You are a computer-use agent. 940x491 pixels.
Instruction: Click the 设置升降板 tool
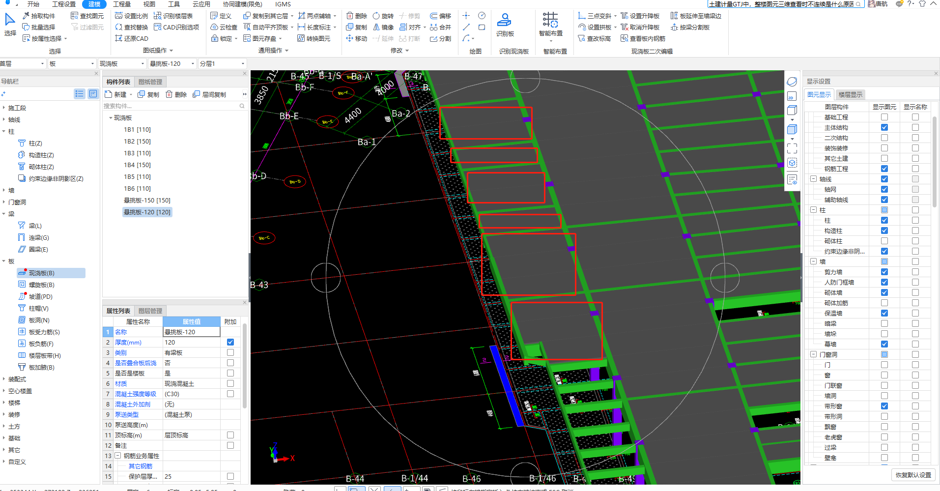coord(640,16)
